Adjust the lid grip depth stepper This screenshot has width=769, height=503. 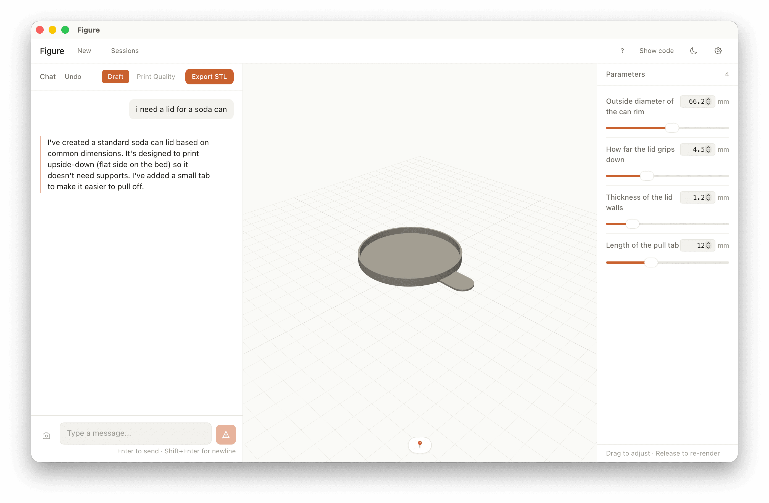(708, 149)
